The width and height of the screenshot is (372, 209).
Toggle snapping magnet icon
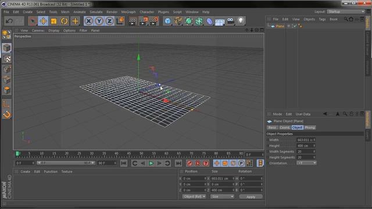click(x=6, y=115)
